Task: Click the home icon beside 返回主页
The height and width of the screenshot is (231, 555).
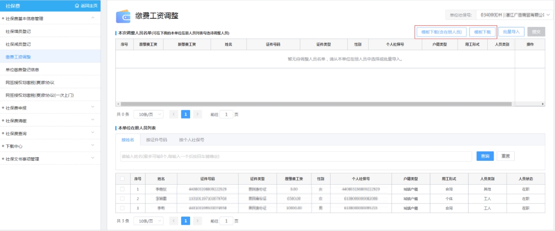Action: coord(77,5)
